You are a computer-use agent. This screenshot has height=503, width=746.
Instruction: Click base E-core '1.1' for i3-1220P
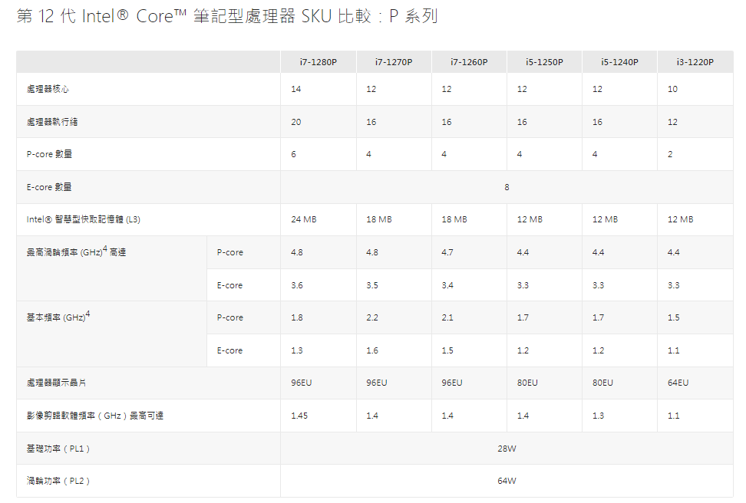(673, 350)
